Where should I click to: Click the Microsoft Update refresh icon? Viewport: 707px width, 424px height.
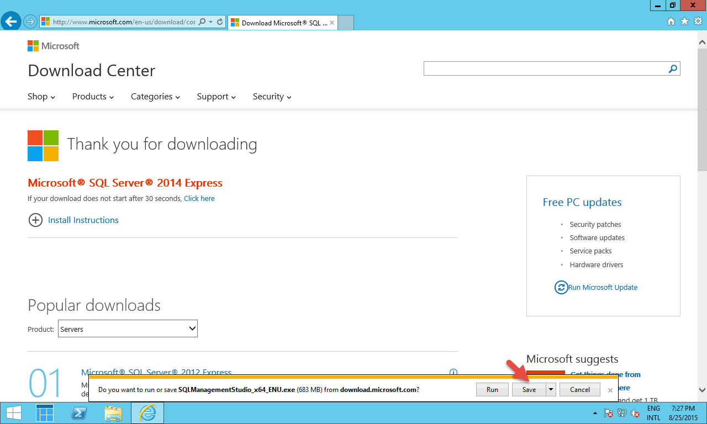pos(561,288)
